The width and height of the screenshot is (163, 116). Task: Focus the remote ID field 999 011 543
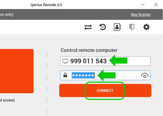coord(105,61)
